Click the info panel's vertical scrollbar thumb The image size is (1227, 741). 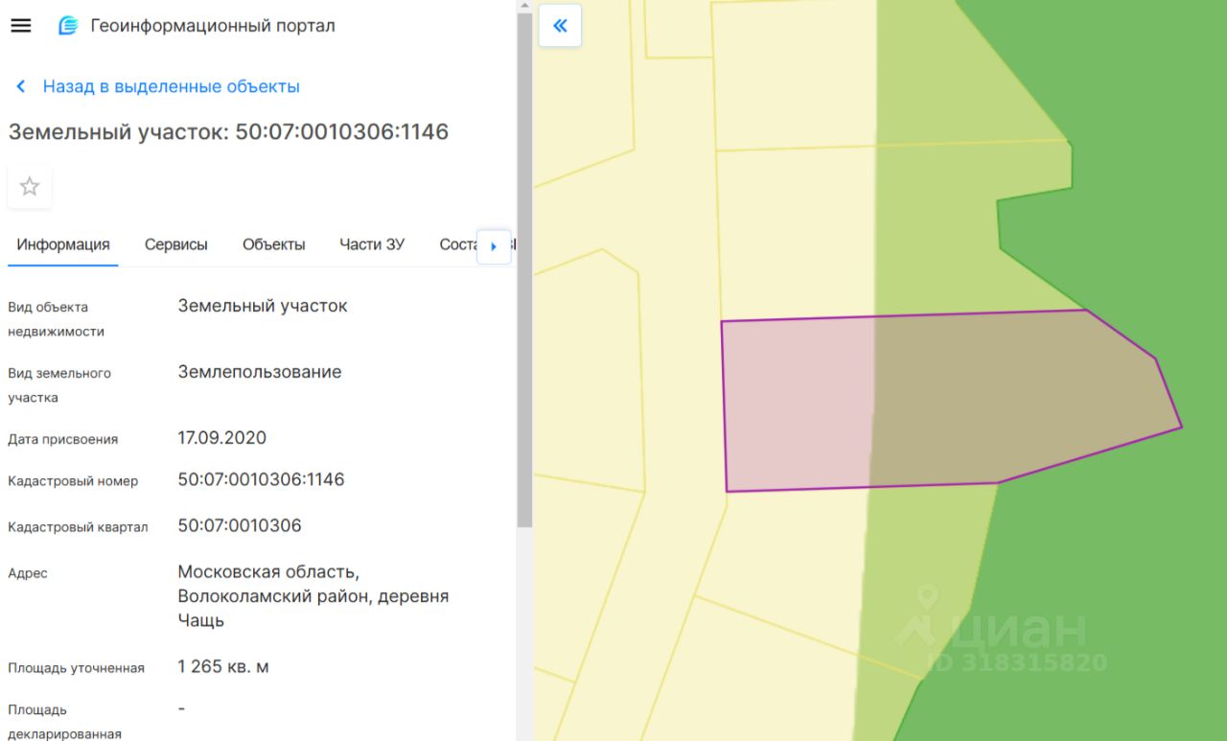(x=524, y=268)
